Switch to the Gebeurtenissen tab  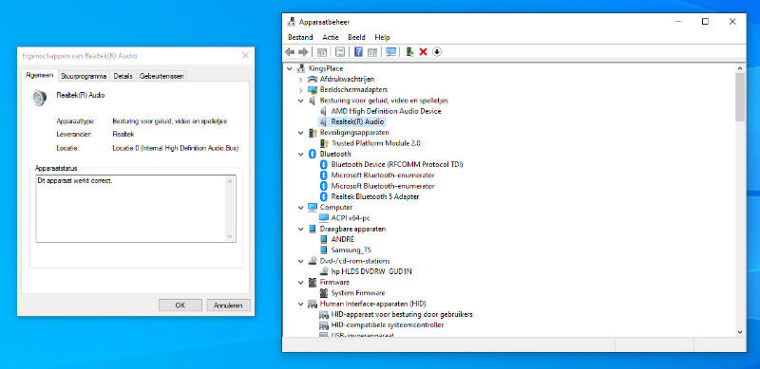click(x=161, y=76)
